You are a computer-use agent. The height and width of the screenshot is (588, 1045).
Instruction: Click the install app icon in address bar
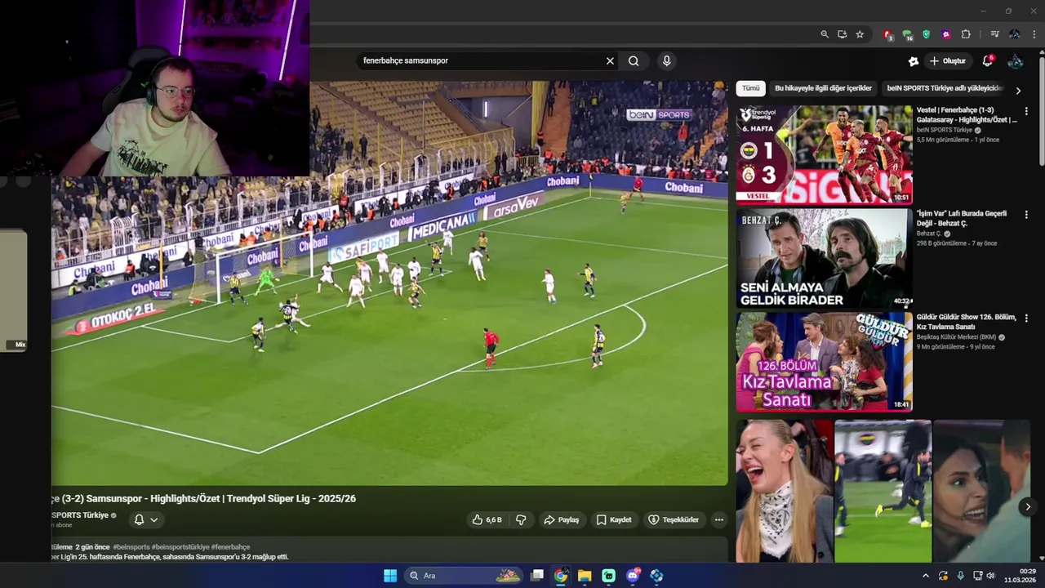pos(843,34)
